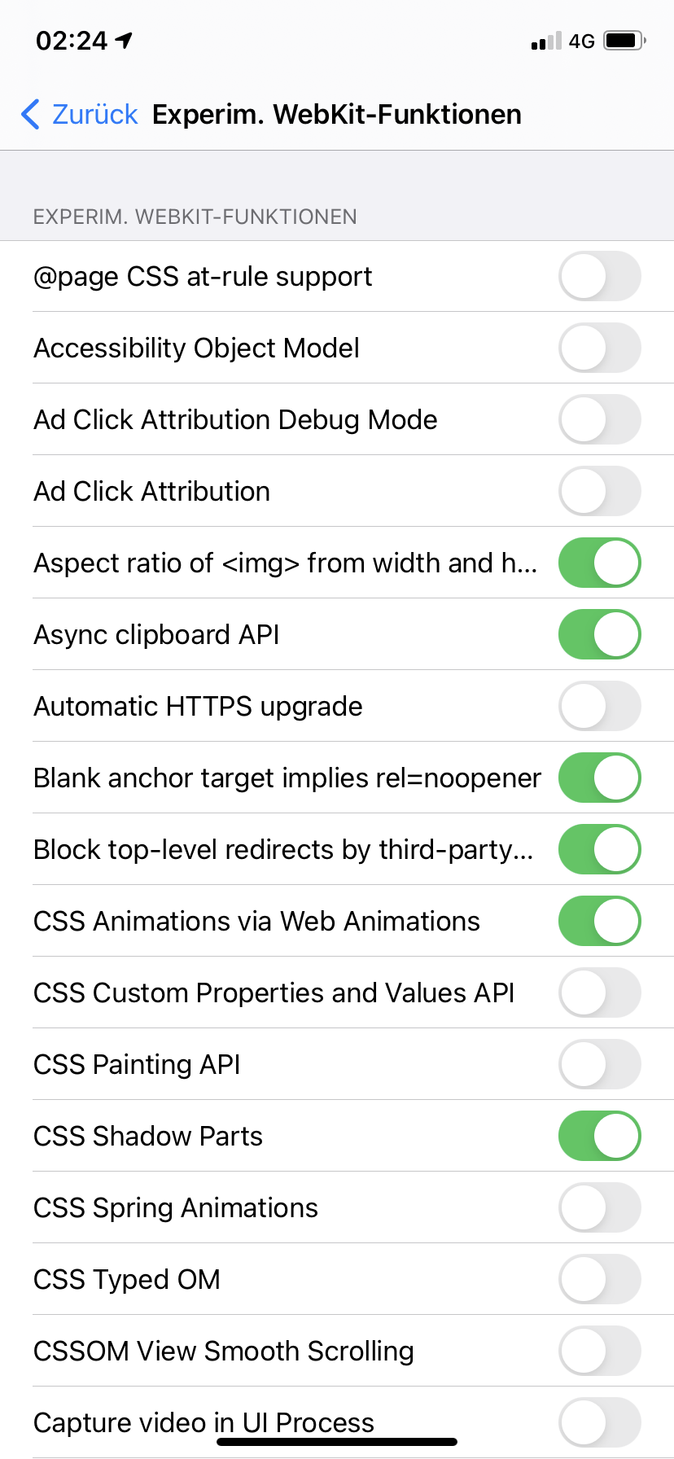This screenshot has height=1459, width=674.
Task: Enable Automatic HTTPS upgrade
Action: point(599,706)
